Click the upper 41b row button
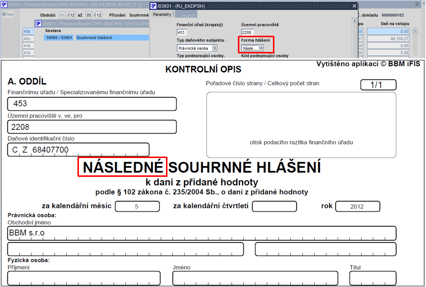 (28, 46)
